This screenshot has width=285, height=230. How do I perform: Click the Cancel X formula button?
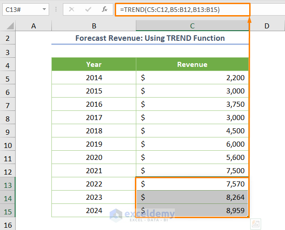tap(73, 9)
